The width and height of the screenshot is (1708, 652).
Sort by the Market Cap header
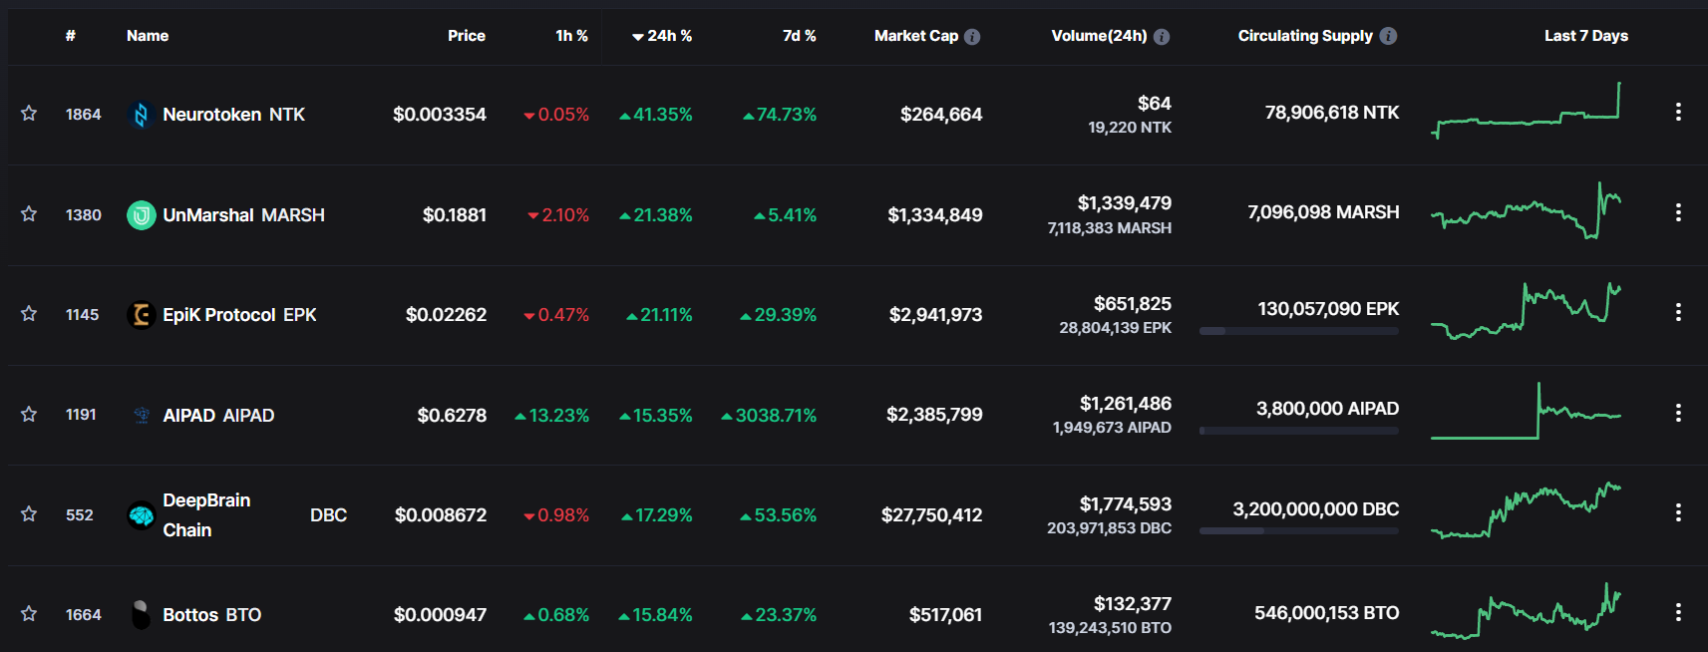[x=916, y=36]
